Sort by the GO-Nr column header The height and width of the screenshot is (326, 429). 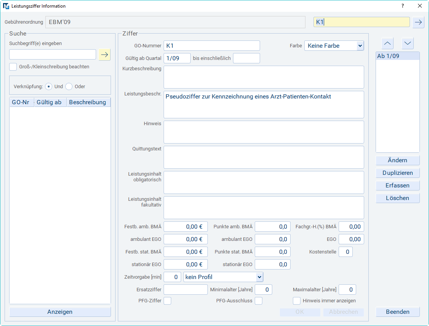(22, 102)
